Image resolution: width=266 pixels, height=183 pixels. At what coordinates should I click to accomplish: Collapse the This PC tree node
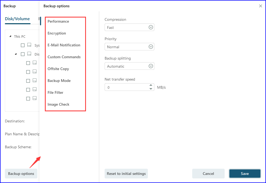coord(10,36)
